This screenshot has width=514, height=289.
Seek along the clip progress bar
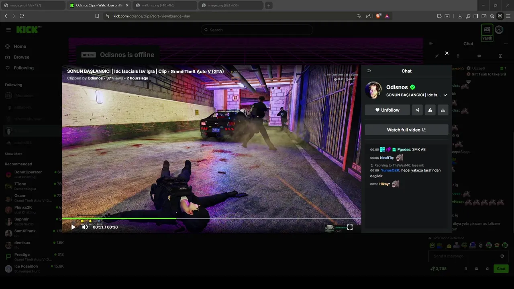211,219
